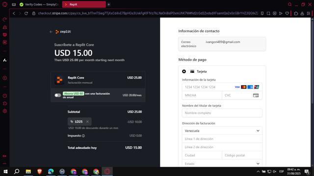Take a snapshot with the capture icon
Screen dimensions: 314x176
tap(268, 13)
